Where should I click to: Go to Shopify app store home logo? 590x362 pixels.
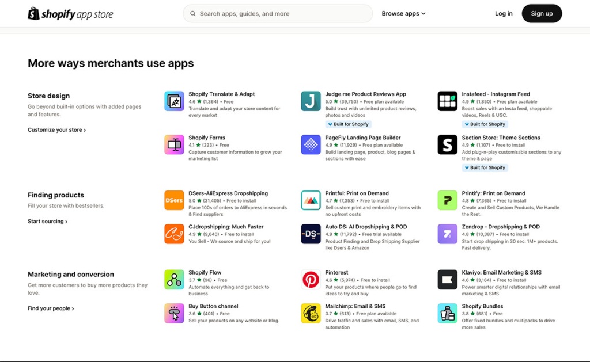tap(70, 14)
